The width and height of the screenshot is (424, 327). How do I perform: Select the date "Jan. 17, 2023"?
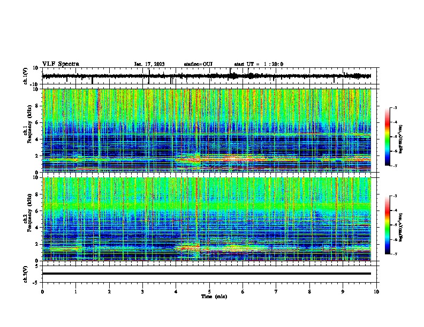click(149, 64)
